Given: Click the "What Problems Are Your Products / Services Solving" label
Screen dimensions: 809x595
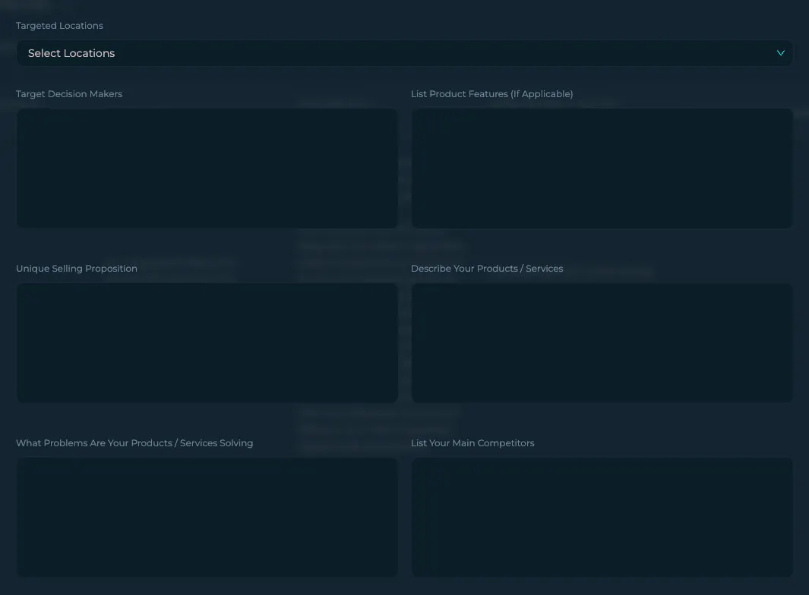Looking at the screenshot, I should (x=134, y=443).
